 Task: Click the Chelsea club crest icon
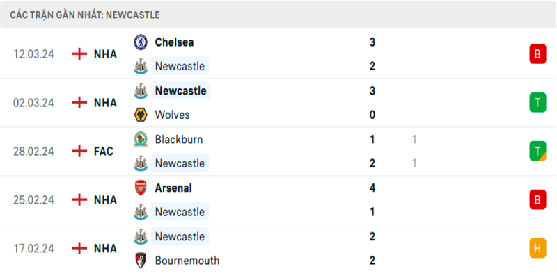pos(141,42)
